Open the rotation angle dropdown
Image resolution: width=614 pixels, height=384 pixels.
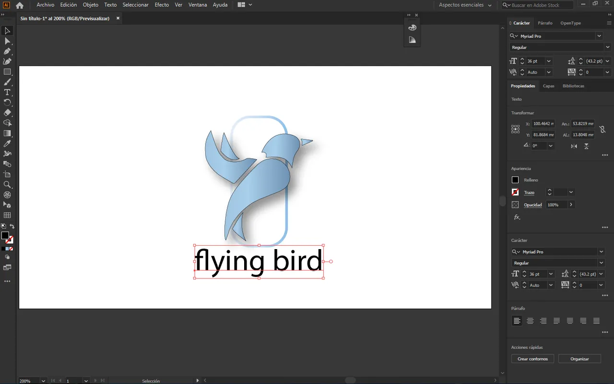pos(551,146)
